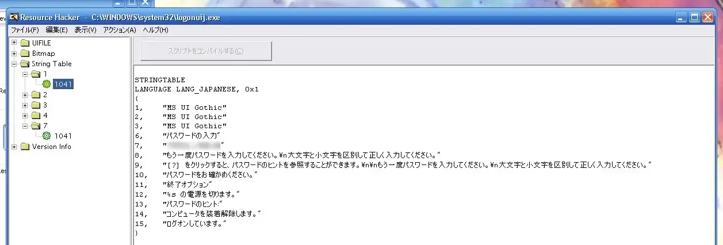Collapse the String Table node
Image resolution: width=723 pixels, height=245 pixels.
coord(14,64)
